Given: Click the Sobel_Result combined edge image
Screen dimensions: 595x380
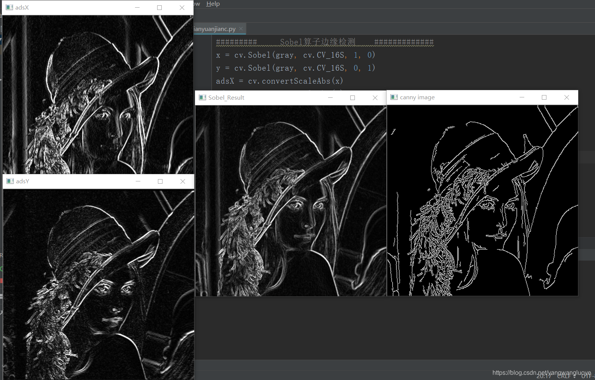Looking at the screenshot, I should tap(291, 201).
